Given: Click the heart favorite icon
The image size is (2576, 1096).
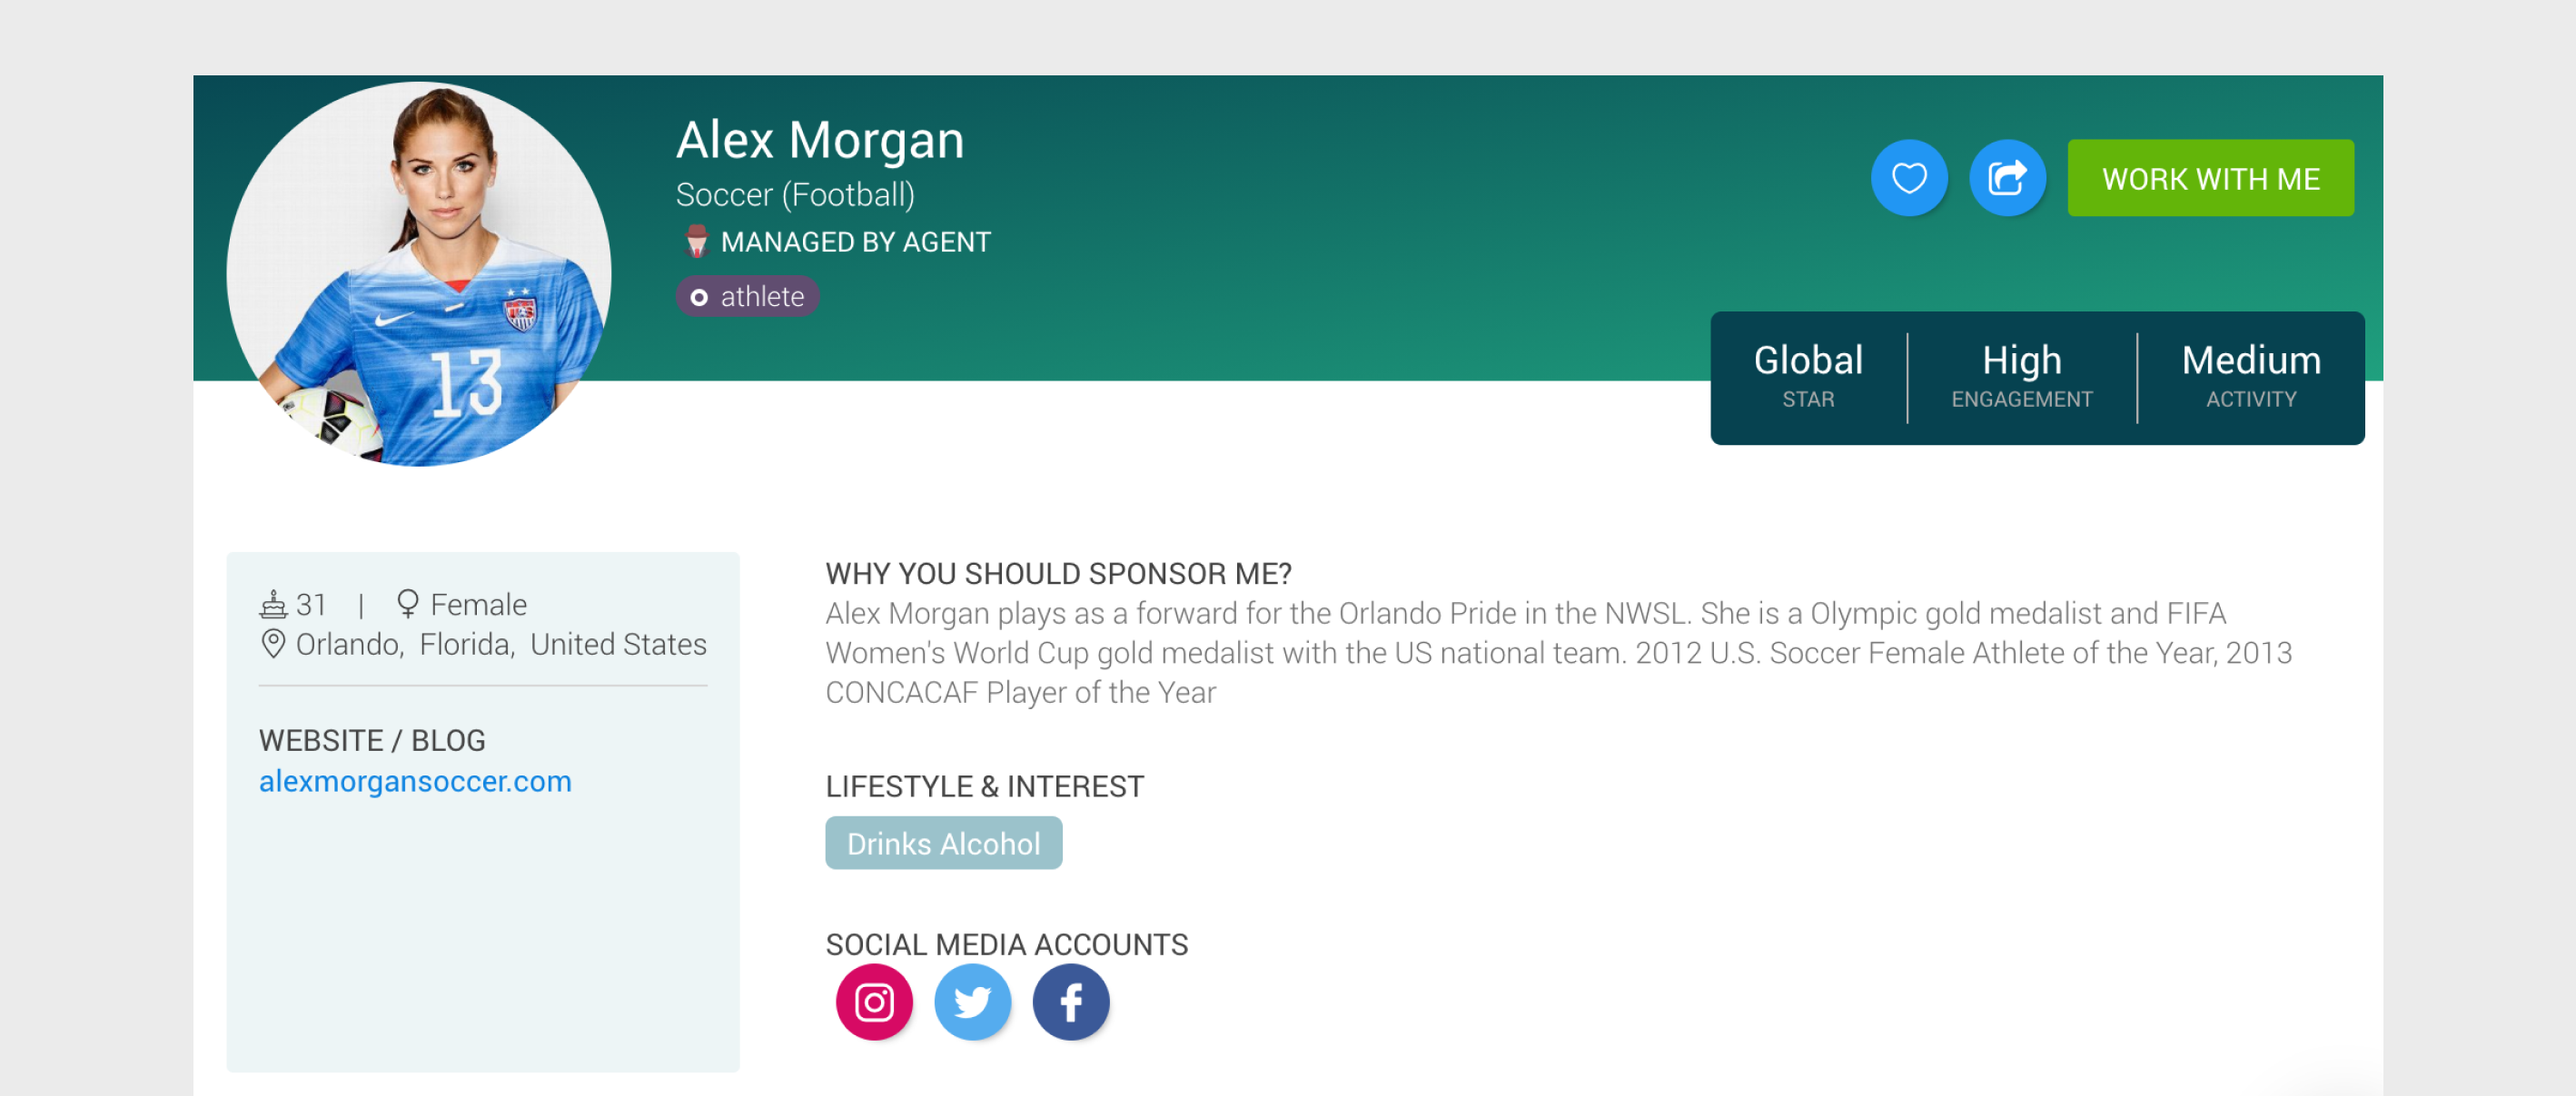Looking at the screenshot, I should (x=1908, y=178).
